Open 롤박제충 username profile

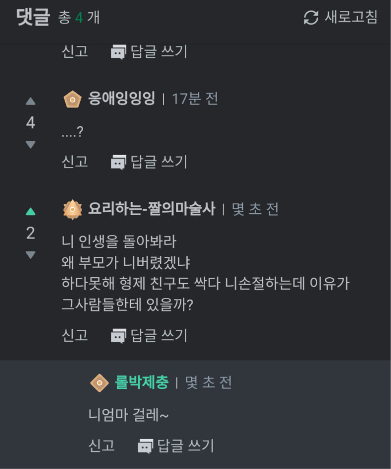click(x=141, y=382)
